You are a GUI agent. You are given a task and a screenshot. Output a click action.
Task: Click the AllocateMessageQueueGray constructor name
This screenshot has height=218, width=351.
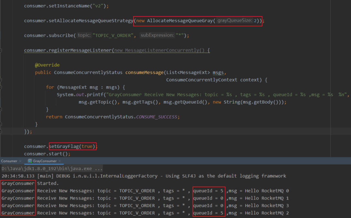179,20
